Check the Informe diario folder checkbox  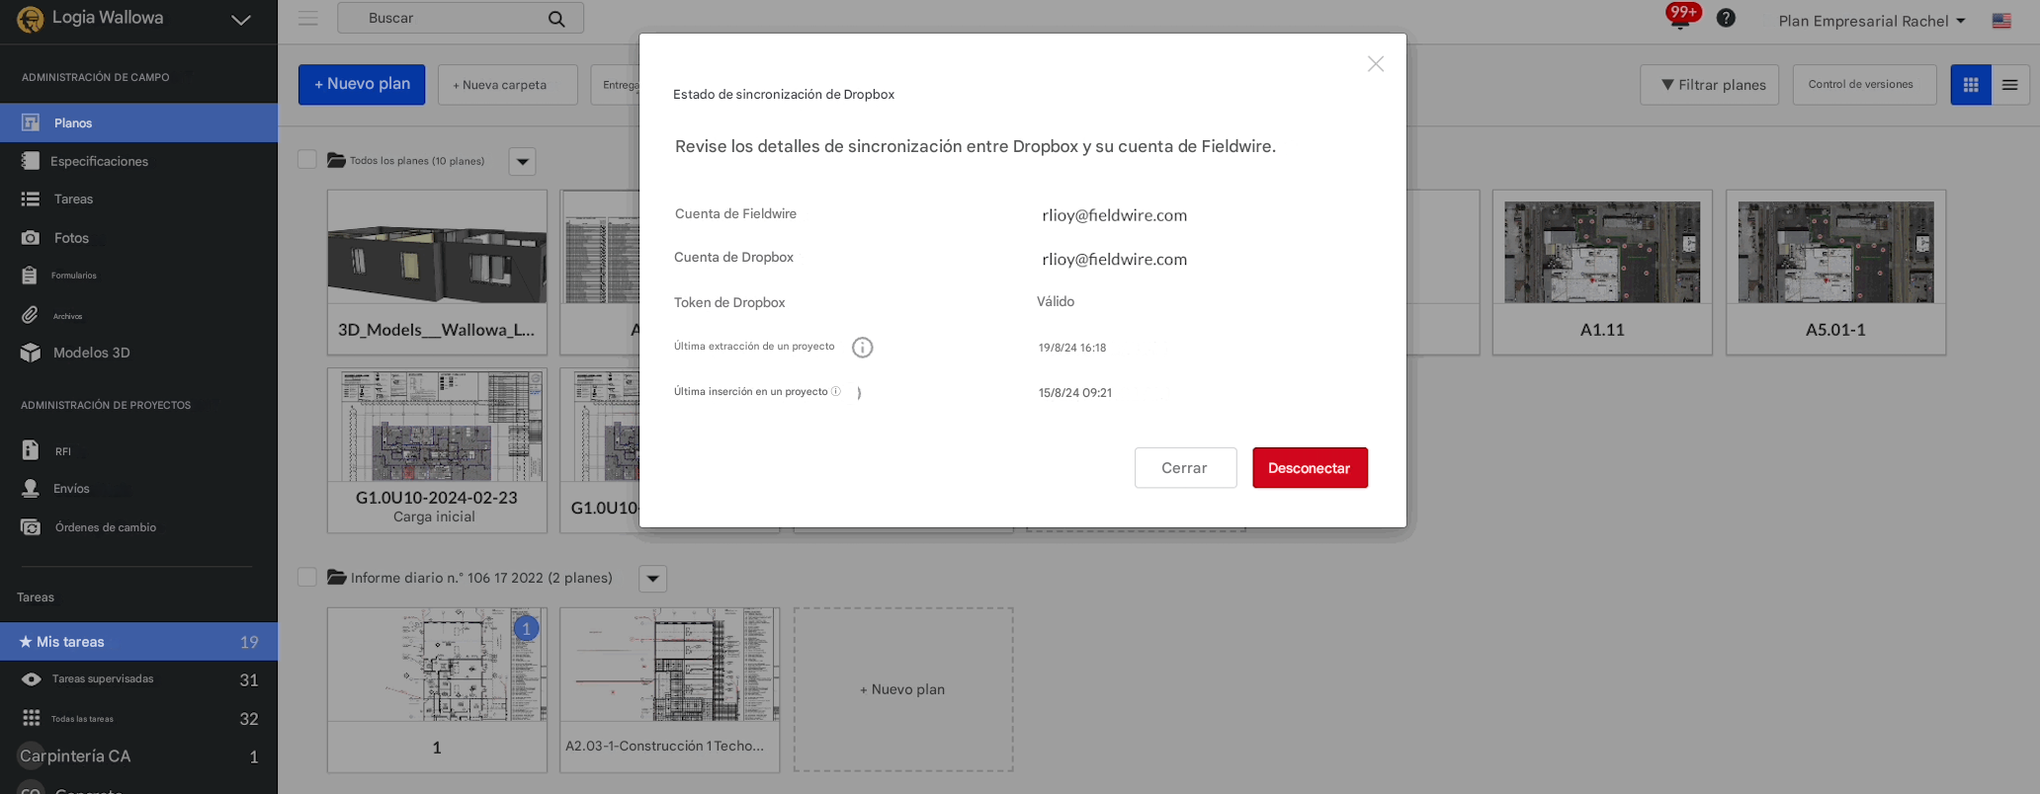point(307,577)
